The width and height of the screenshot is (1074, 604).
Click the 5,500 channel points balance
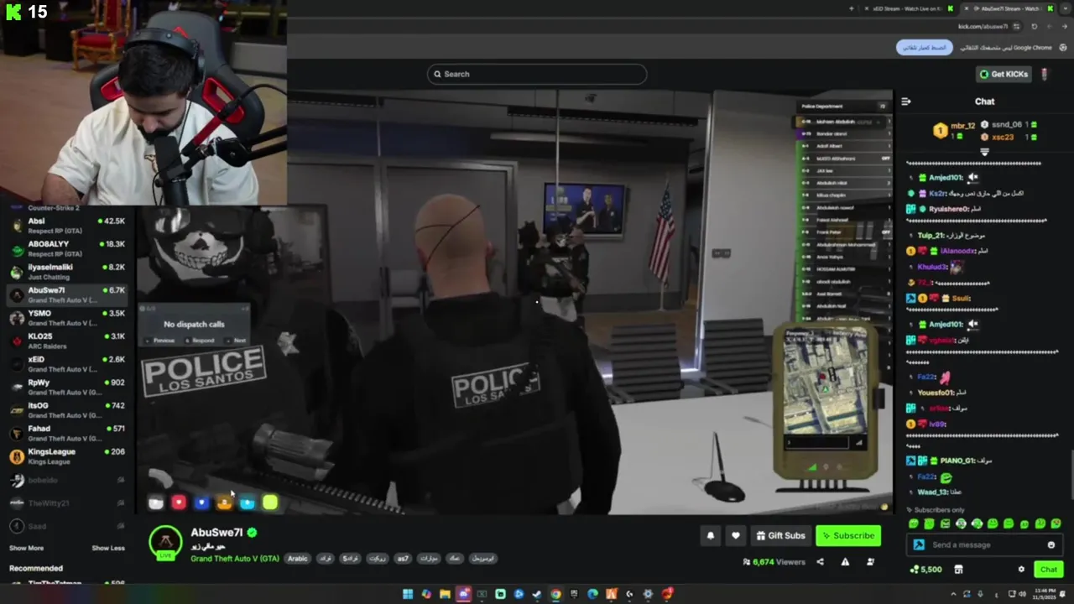click(x=925, y=570)
